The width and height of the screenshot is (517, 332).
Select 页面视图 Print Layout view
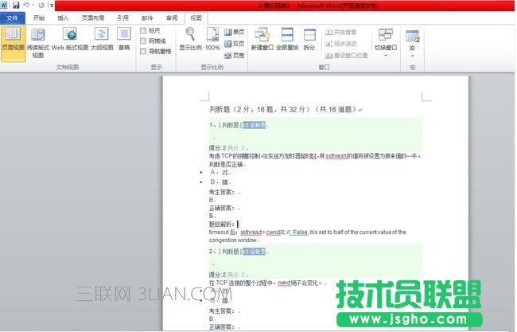coord(13,43)
